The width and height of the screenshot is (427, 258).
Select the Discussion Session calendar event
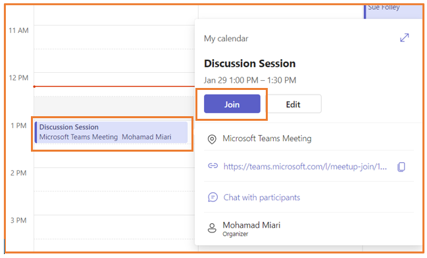coord(111,132)
